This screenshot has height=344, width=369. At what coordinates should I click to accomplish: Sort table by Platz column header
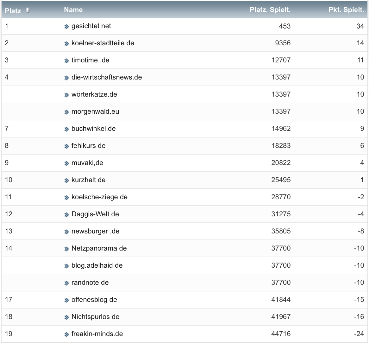(x=13, y=10)
